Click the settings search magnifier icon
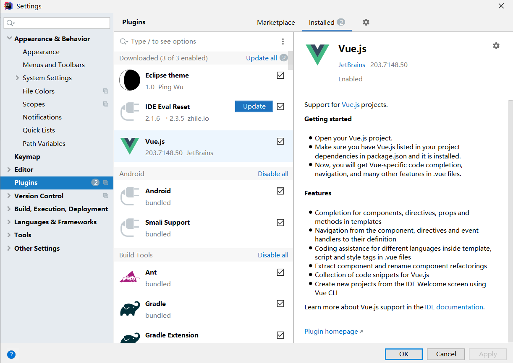 [11, 23]
